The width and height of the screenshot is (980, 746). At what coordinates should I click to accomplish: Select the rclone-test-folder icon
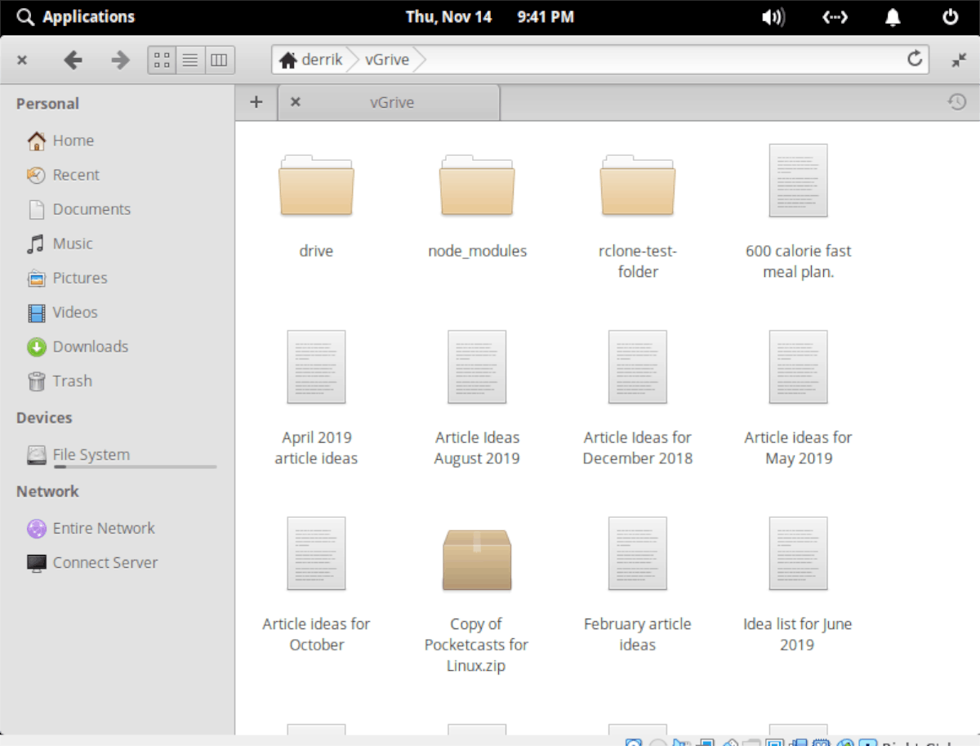pyautogui.click(x=638, y=185)
